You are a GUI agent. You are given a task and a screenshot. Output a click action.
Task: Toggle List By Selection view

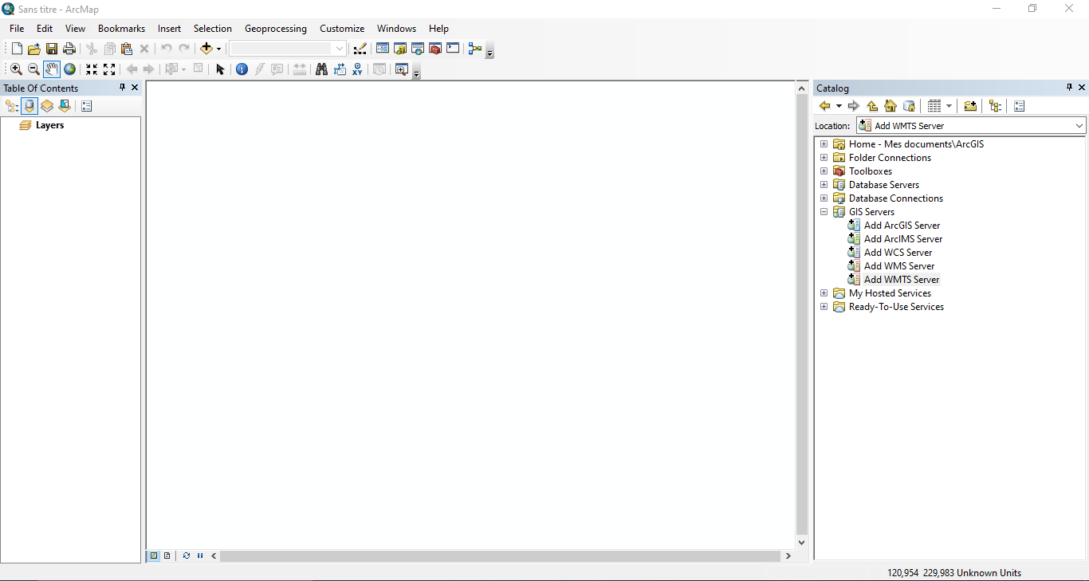pyautogui.click(x=65, y=106)
